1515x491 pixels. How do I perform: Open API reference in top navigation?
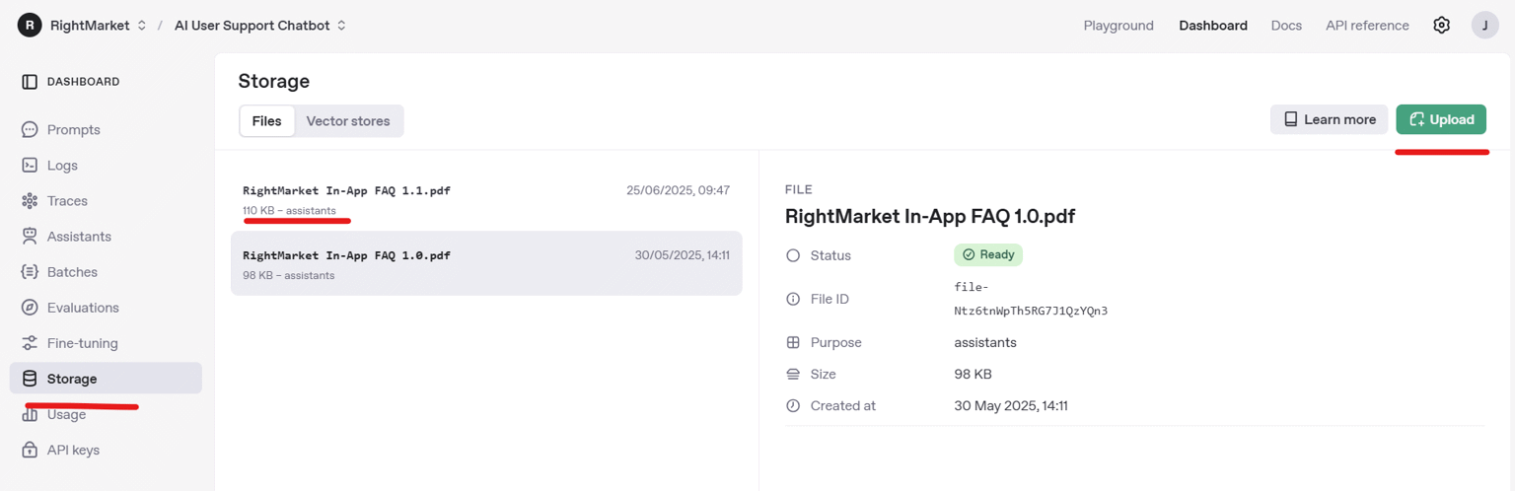1367,26
